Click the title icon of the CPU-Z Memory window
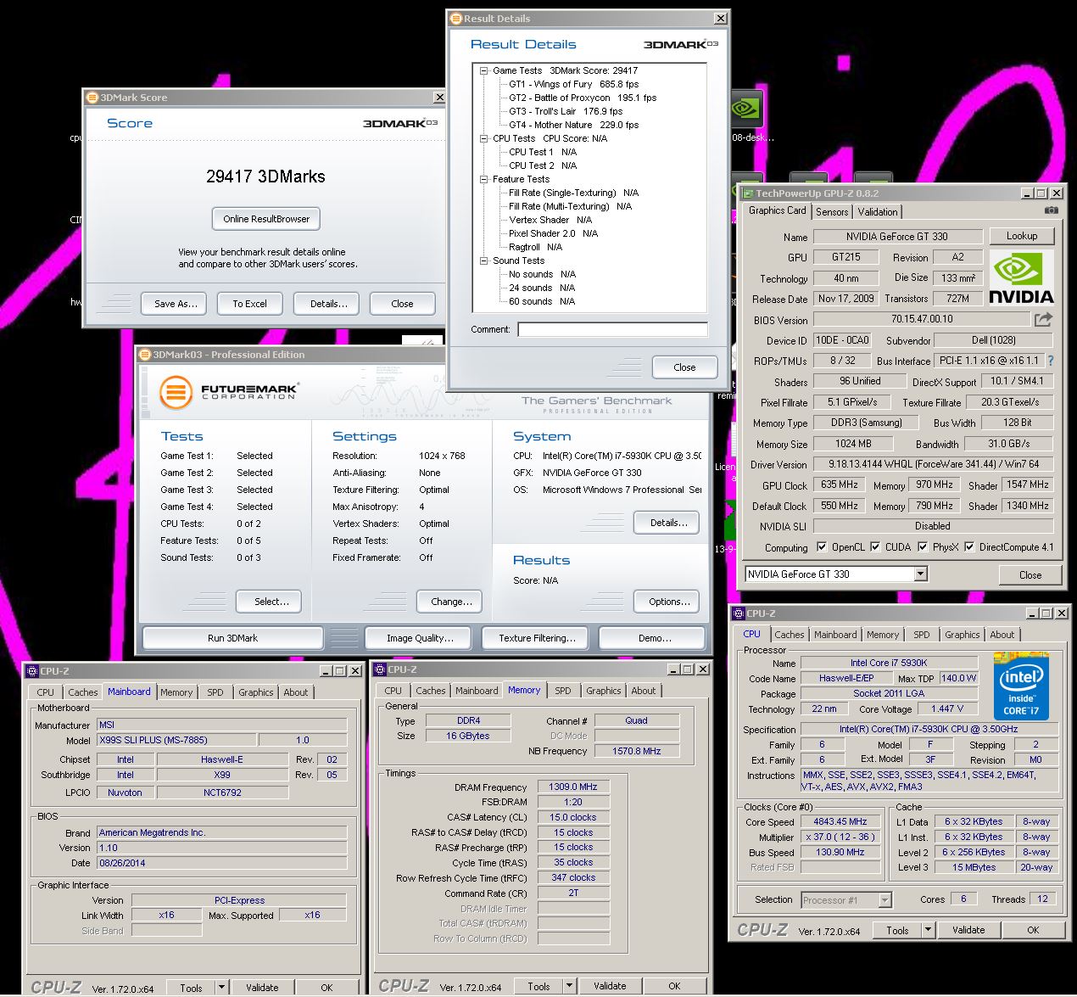 tap(380, 669)
